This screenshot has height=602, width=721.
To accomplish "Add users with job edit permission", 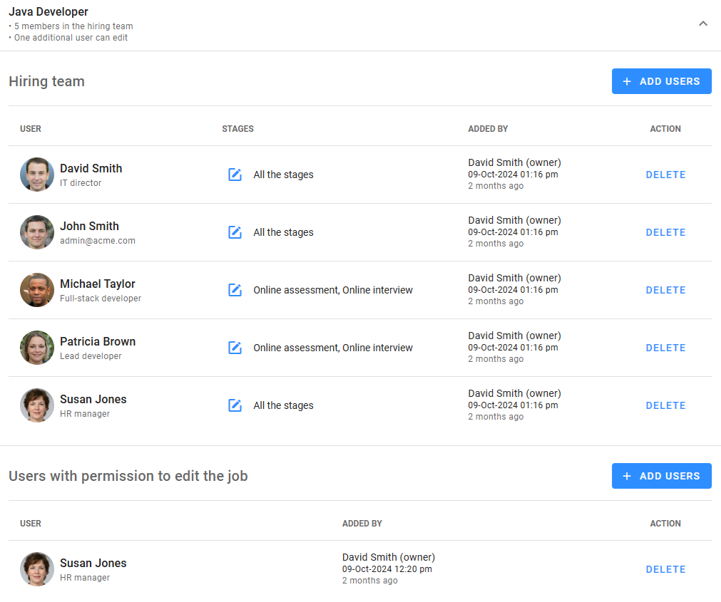I will coord(661,476).
